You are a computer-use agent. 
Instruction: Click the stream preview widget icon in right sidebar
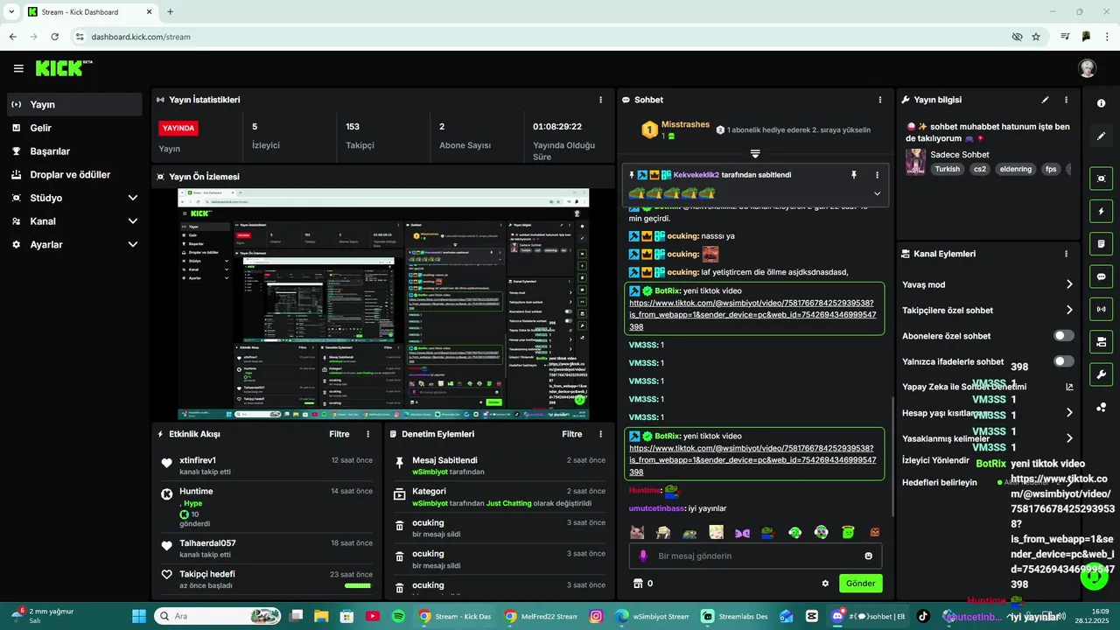[x=1101, y=178]
